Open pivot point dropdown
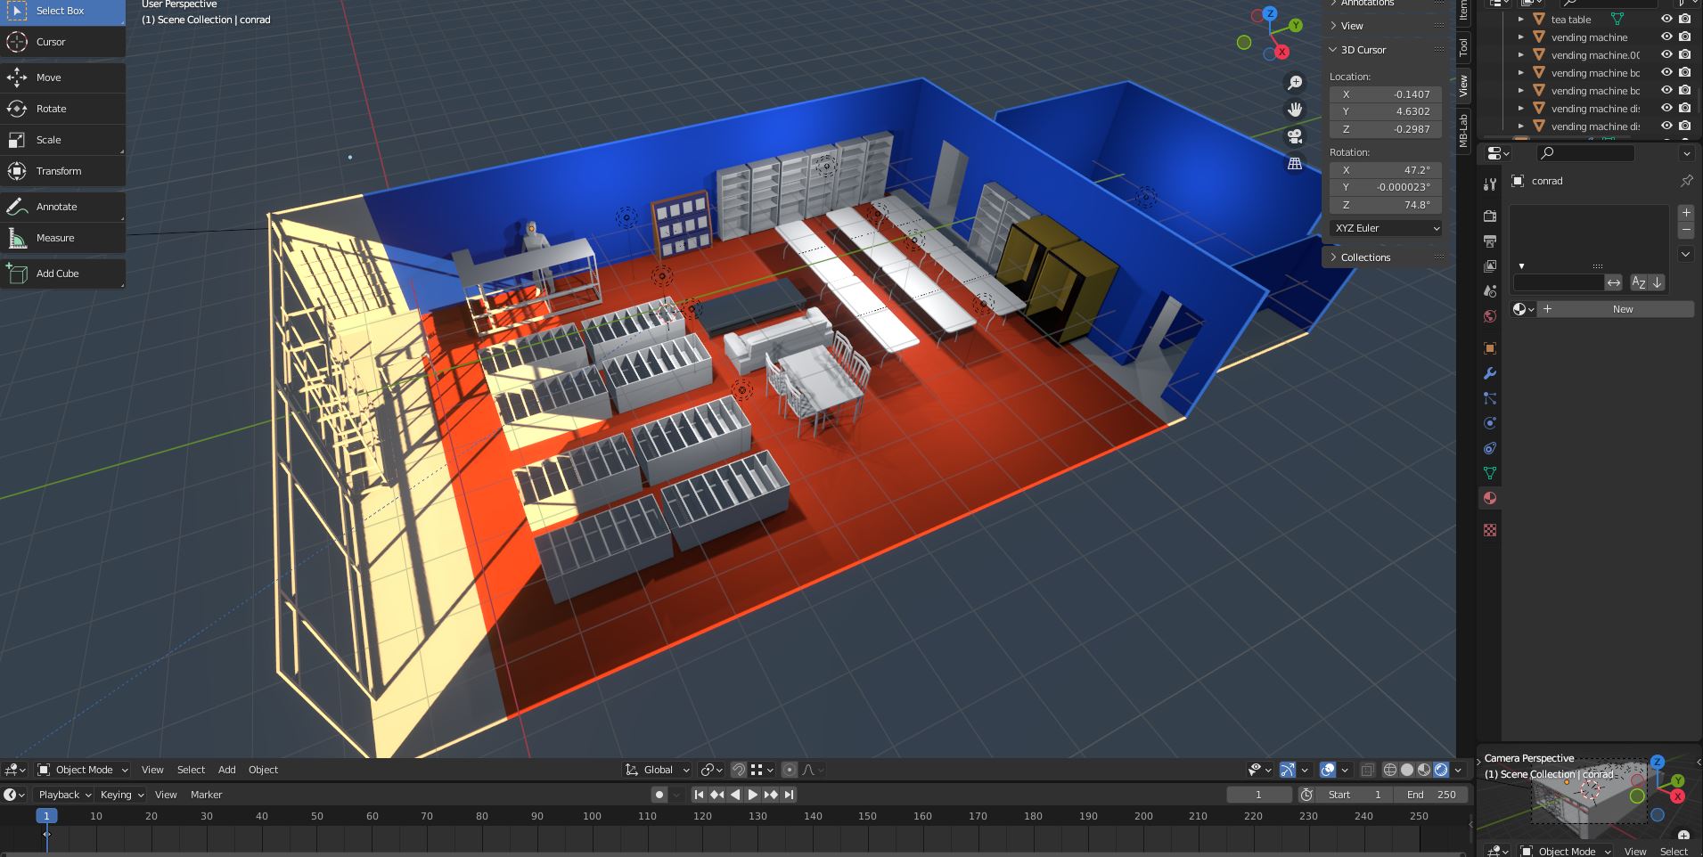This screenshot has height=857, width=1703. point(711,770)
